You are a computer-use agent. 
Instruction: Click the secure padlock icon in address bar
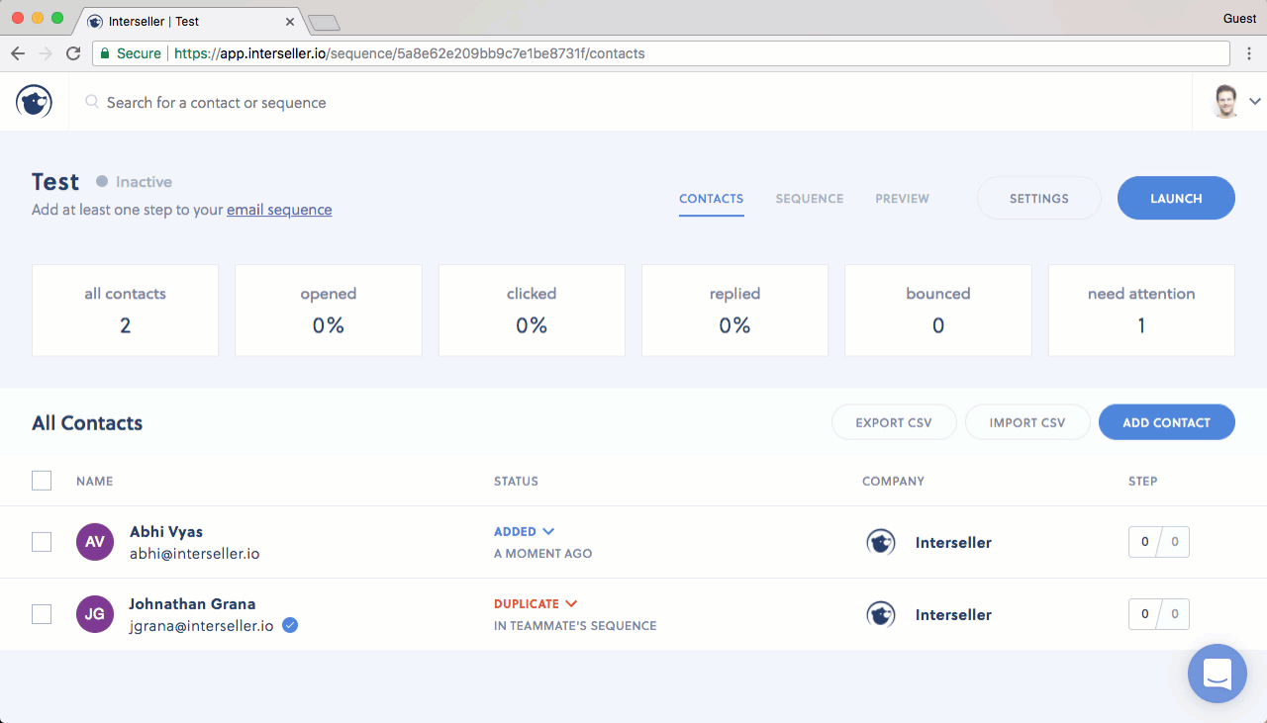pyautogui.click(x=104, y=53)
